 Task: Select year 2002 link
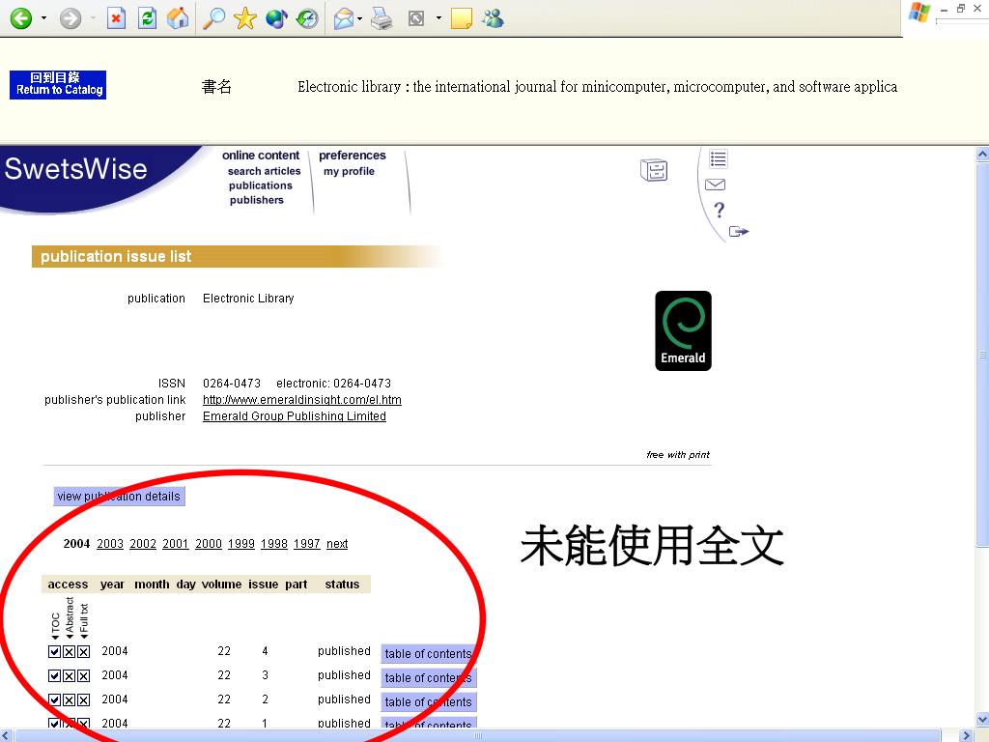[x=143, y=543]
